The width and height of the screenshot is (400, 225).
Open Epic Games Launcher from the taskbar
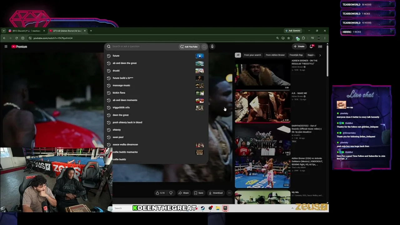(x=225, y=208)
